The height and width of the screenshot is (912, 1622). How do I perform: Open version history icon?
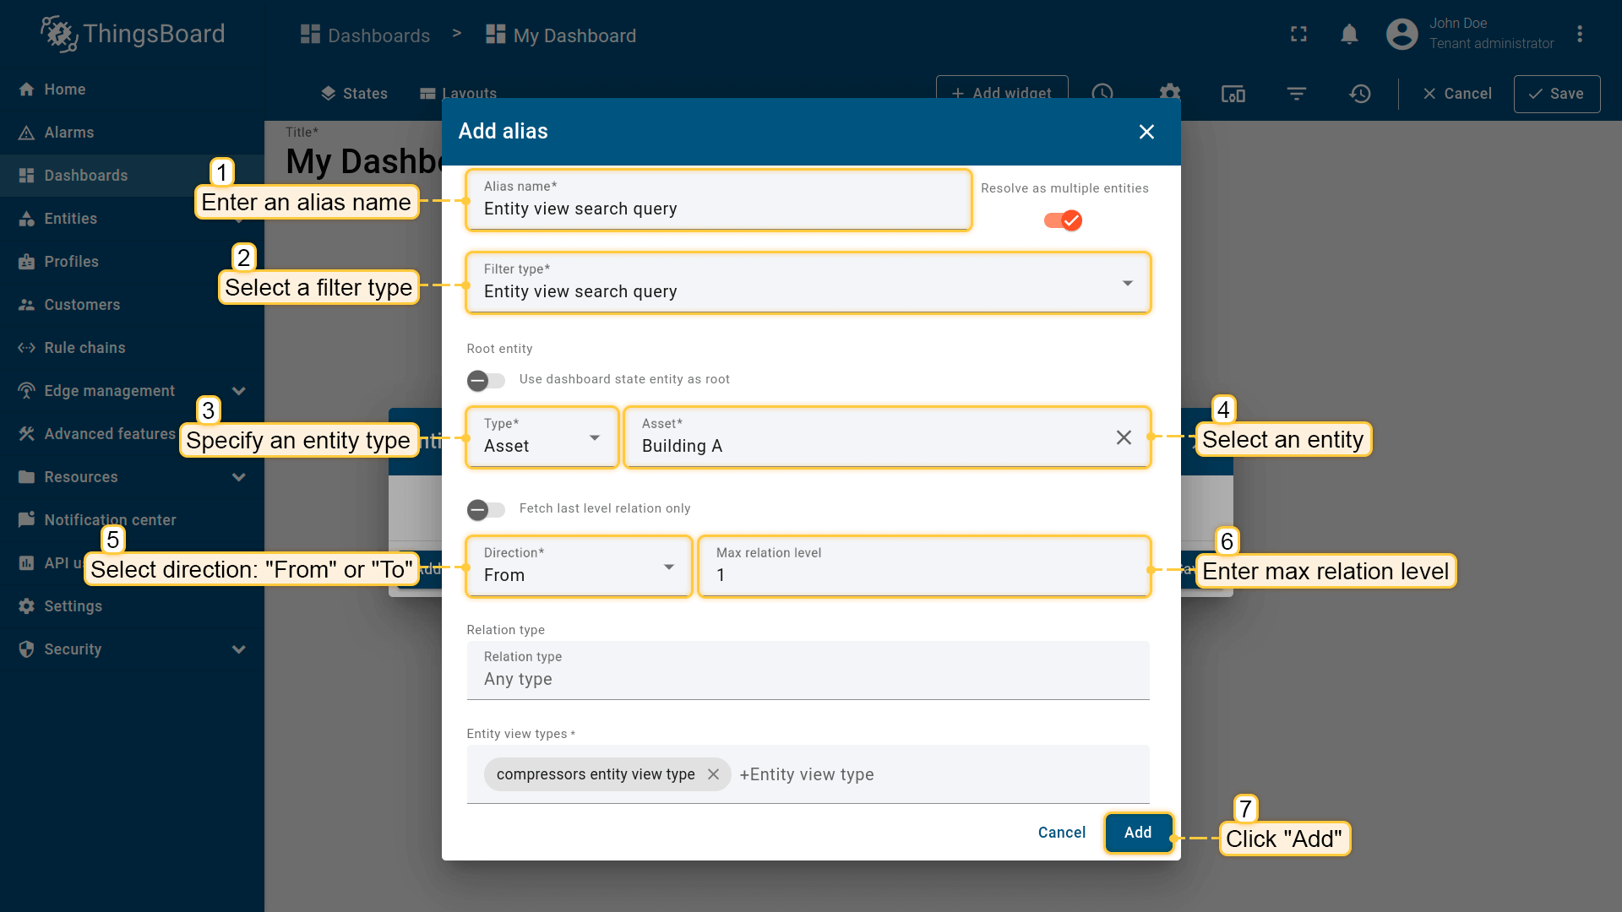pyautogui.click(x=1359, y=94)
